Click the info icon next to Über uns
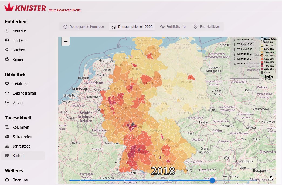Screen dimensions: 282x185 7,180
